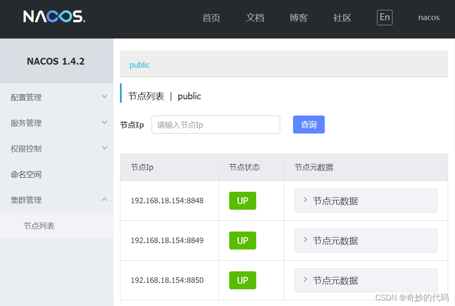Viewport: 455px width, 306px height.
Task: Click the nacos user account name
Action: click(x=428, y=18)
